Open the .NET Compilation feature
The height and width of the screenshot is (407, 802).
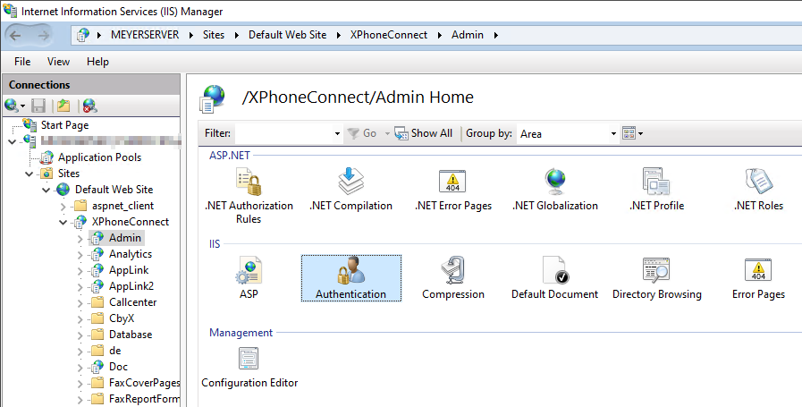coord(350,190)
